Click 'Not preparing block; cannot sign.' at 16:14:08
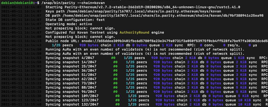The width and height of the screenshot is (268, 107). tap(80, 37)
